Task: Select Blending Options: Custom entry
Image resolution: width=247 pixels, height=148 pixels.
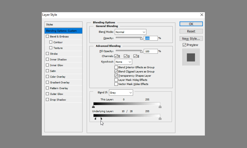Action: tap(63, 31)
